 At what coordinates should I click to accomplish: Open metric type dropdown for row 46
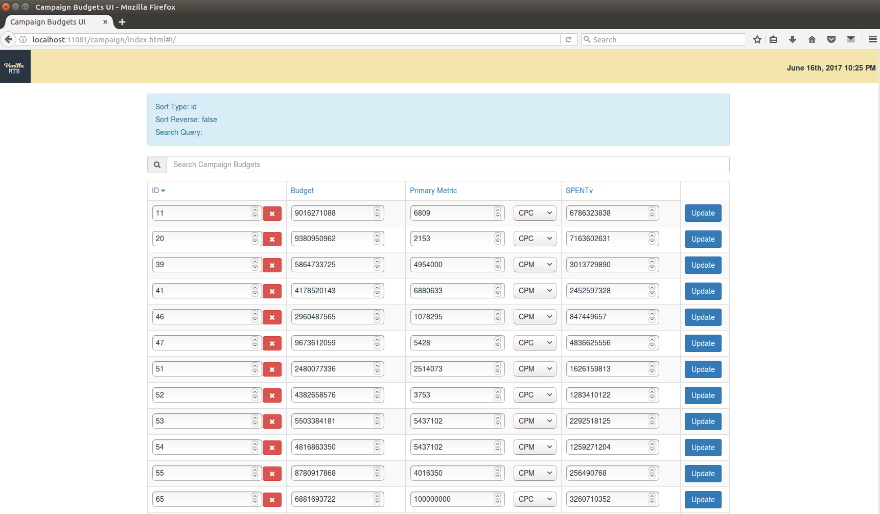535,317
